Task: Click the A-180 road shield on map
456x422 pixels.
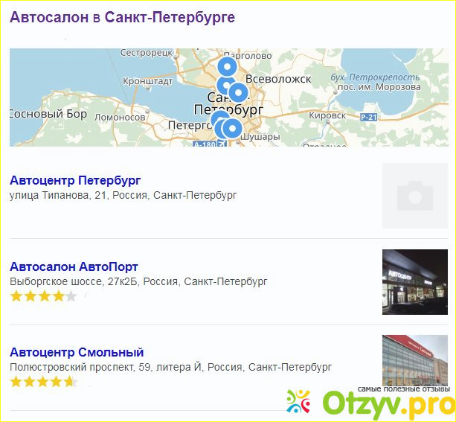Action: coord(205,144)
